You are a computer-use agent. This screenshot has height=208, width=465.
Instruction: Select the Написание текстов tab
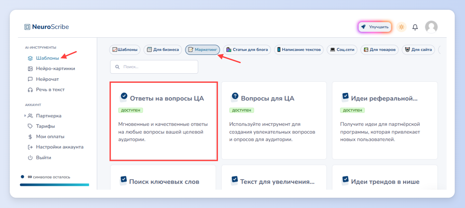pyautogui.click(x=299, y=50)
